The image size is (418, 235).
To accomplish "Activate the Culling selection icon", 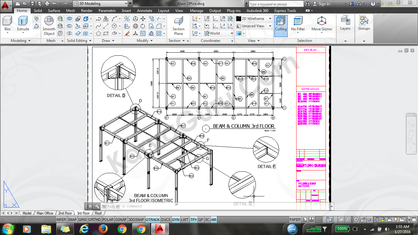I will (281, 24).
